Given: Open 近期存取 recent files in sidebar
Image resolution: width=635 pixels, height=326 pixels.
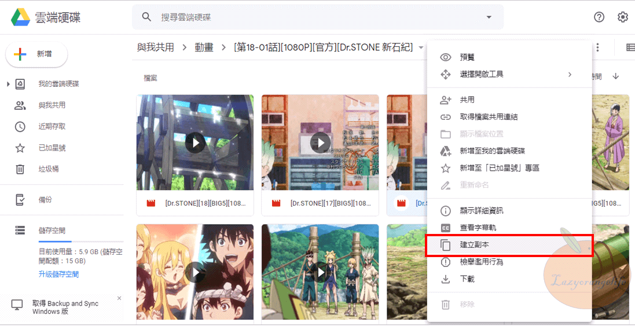Looking at the screenshot, I should click(x=52, y=126).
